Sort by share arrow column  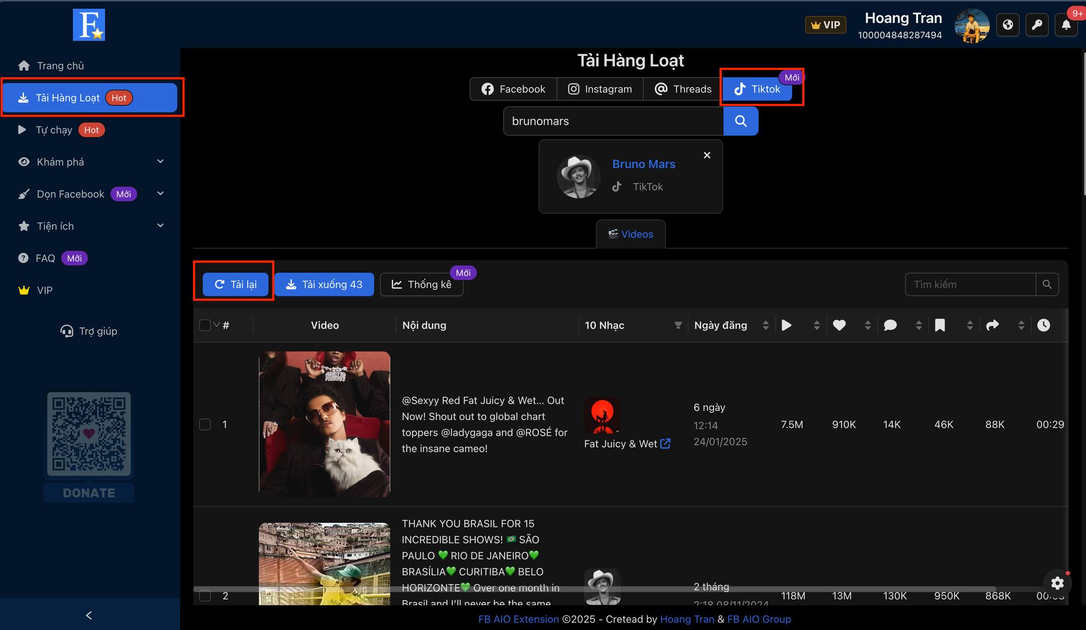pyautogui.click(x=992, y=325)
